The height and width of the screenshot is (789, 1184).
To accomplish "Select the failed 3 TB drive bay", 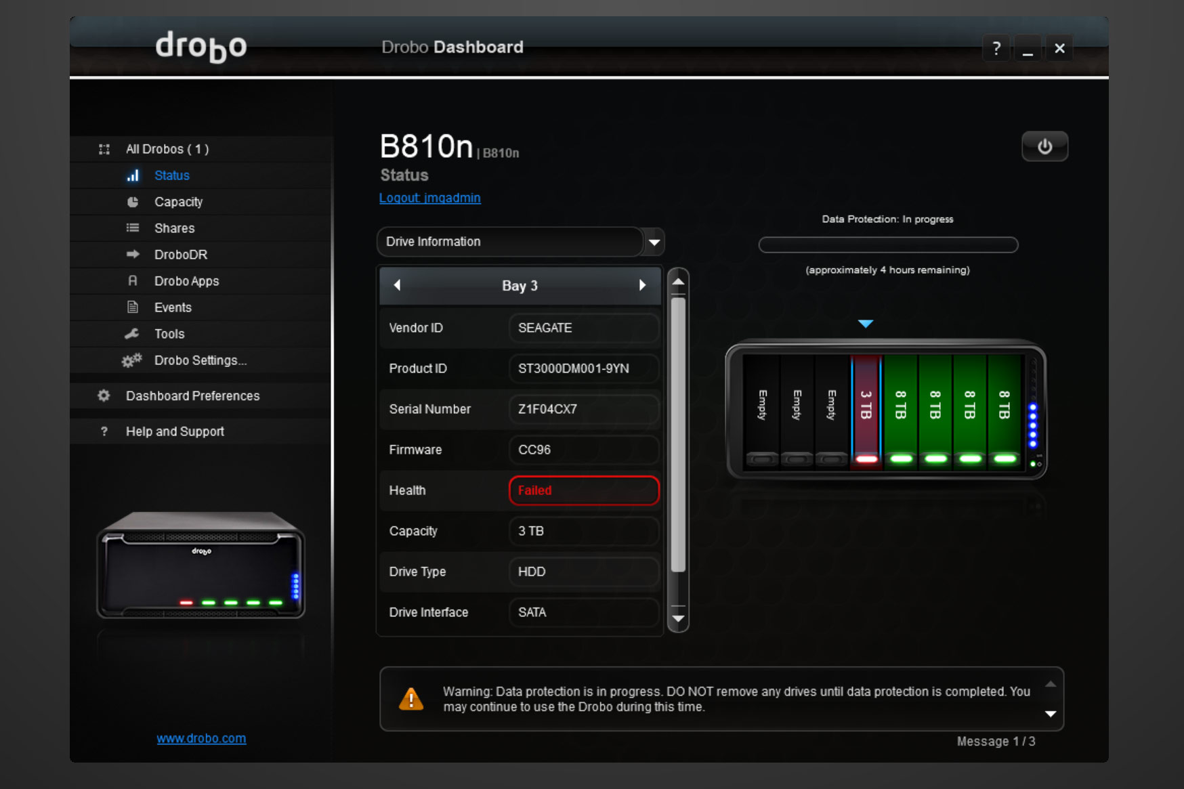I will coord(866,411).
